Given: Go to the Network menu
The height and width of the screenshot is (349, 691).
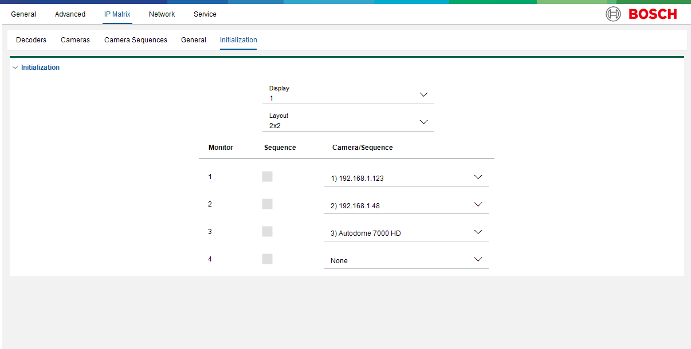Looking at the screenshot, I should 162,14.
